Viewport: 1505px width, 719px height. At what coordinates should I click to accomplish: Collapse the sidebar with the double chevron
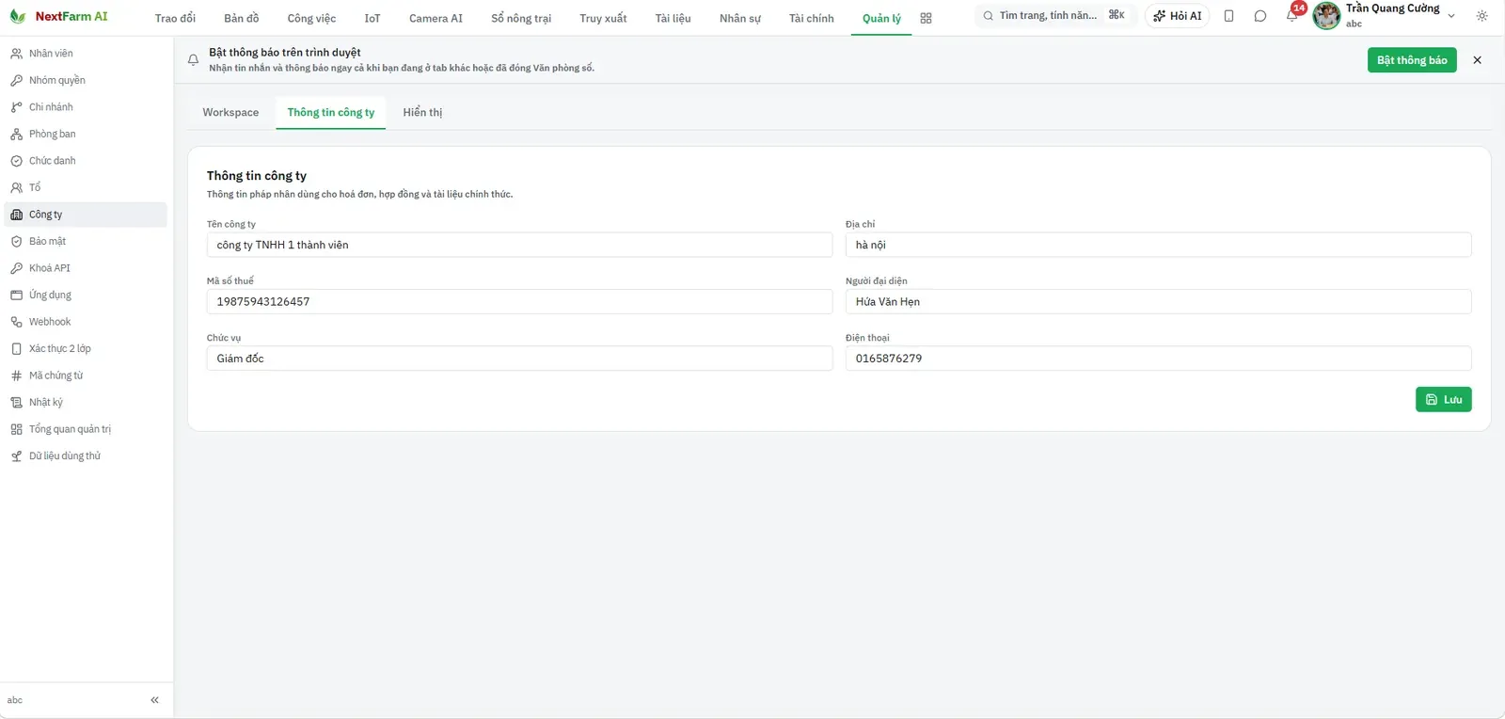point(154,700)
